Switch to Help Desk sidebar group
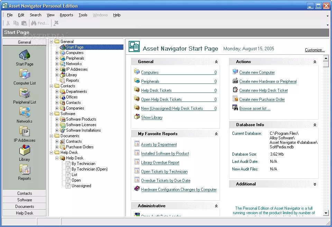 (x=24, y=213)
